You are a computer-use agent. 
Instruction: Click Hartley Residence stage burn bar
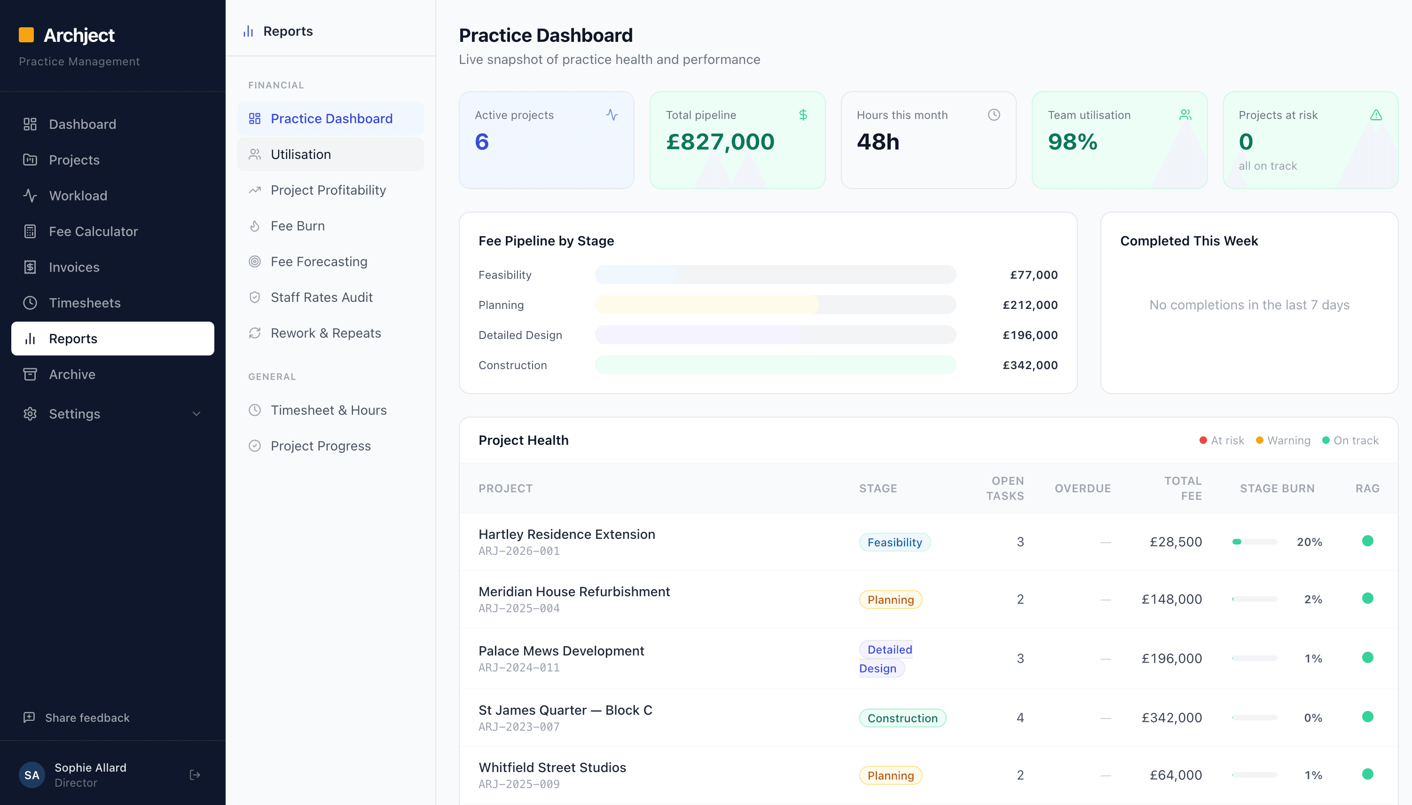pos(1255,542)
